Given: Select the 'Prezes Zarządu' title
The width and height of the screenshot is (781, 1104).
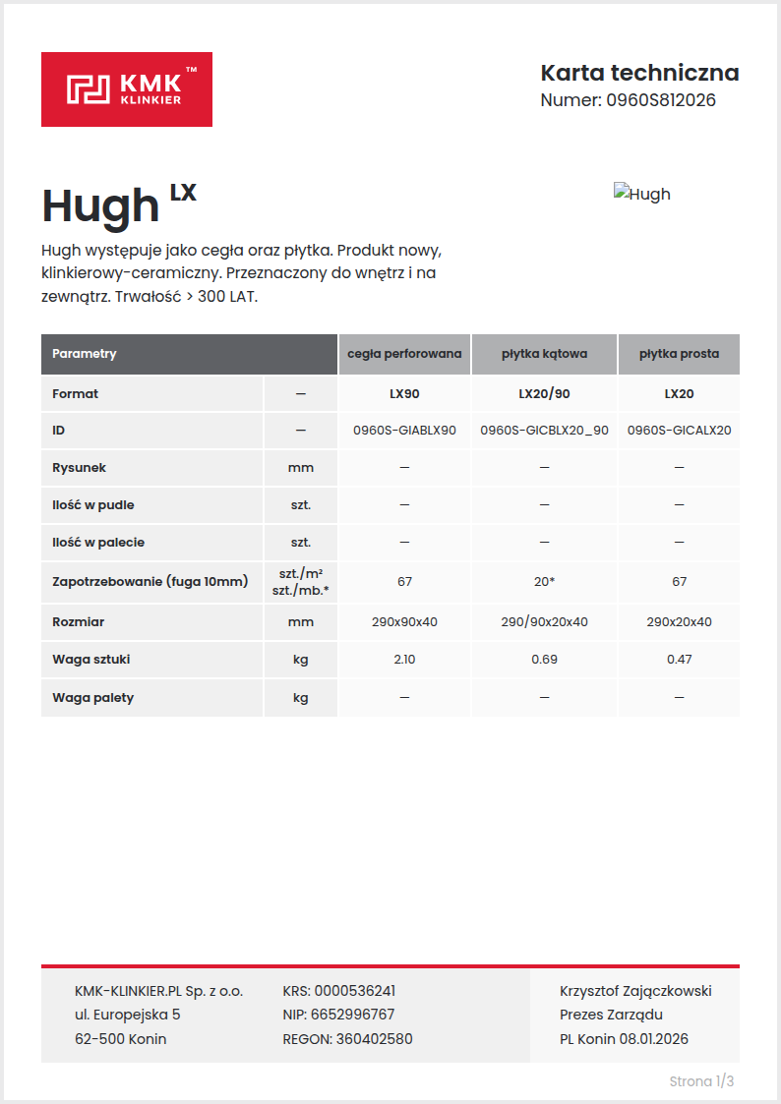Looking at the screenshot, I should click(x=611, y=1015).
